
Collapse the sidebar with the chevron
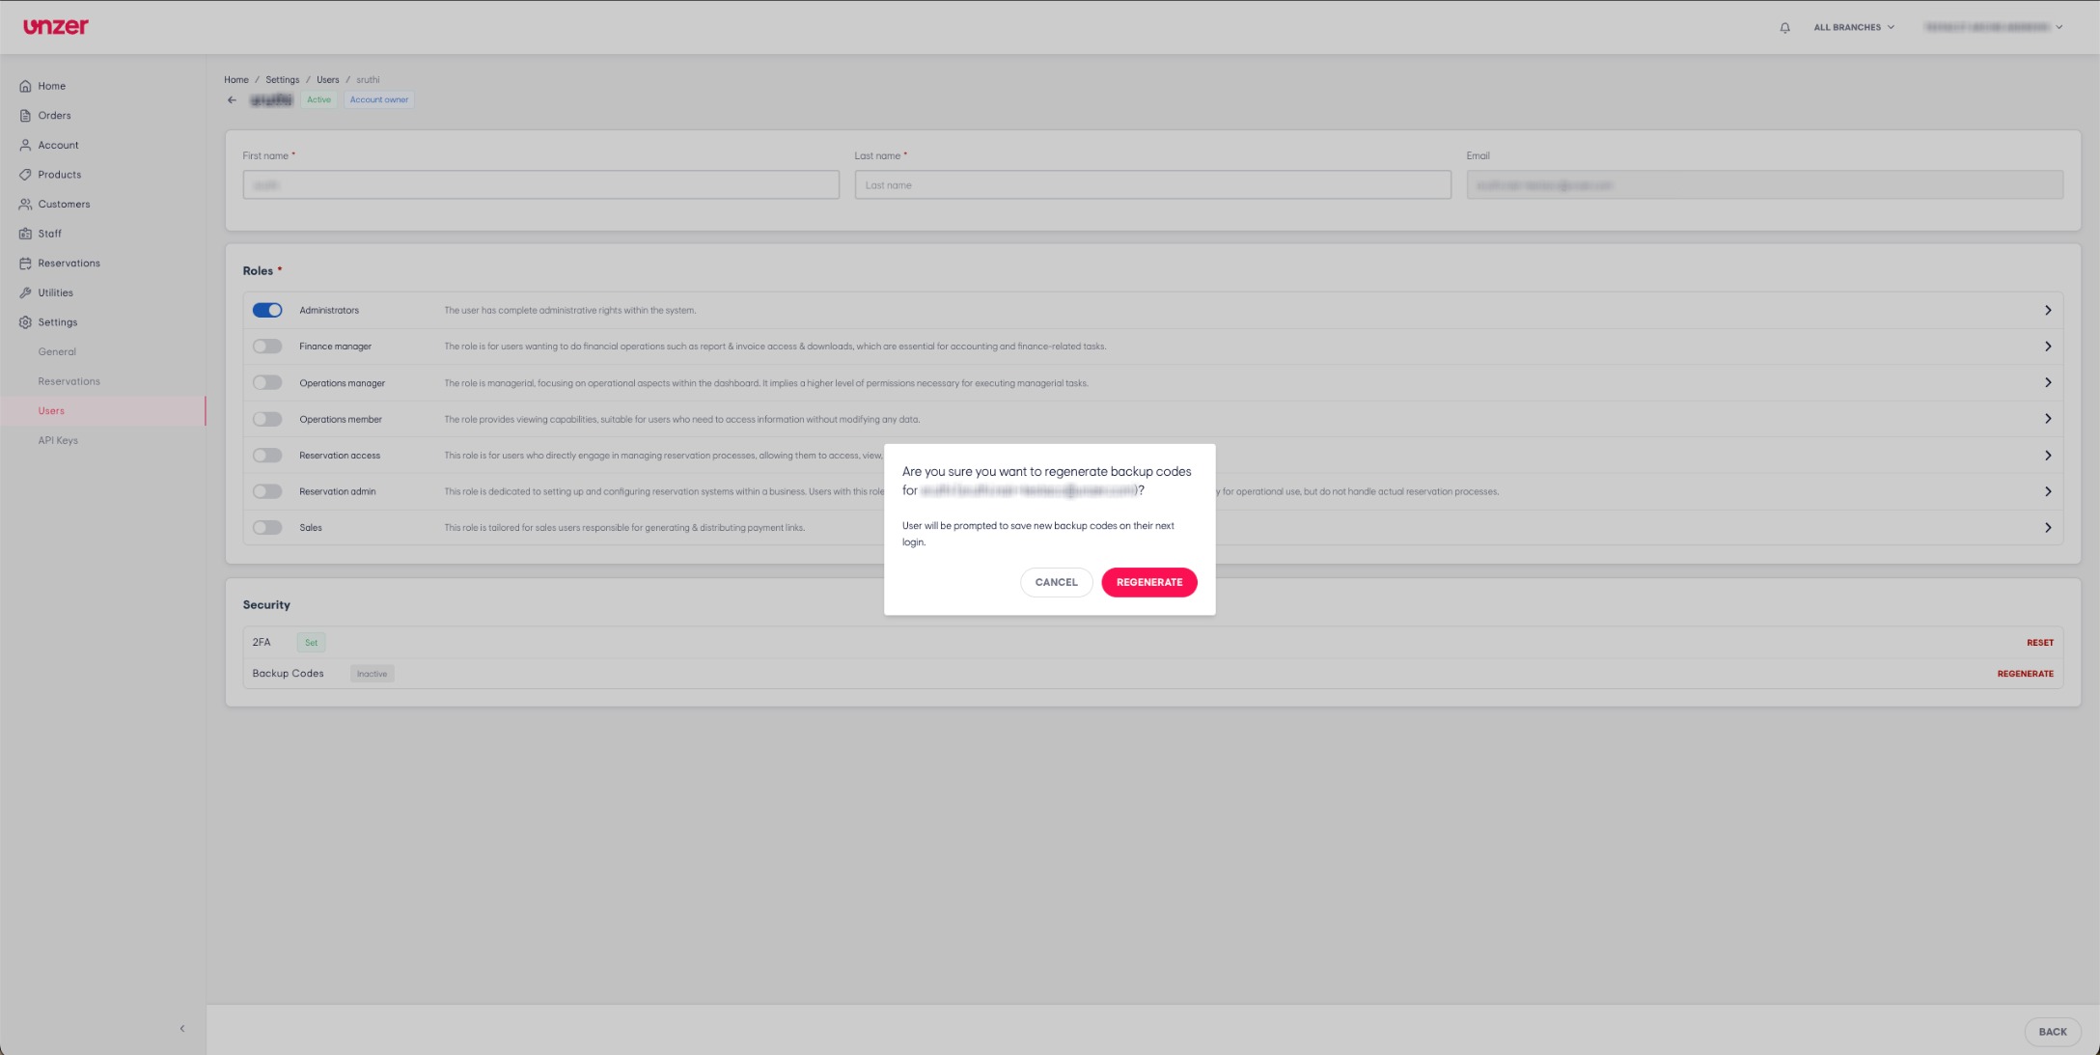pos(181,1029)
